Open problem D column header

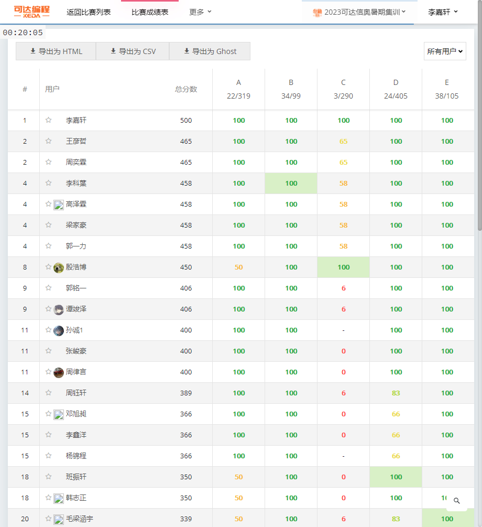[396, 89]
